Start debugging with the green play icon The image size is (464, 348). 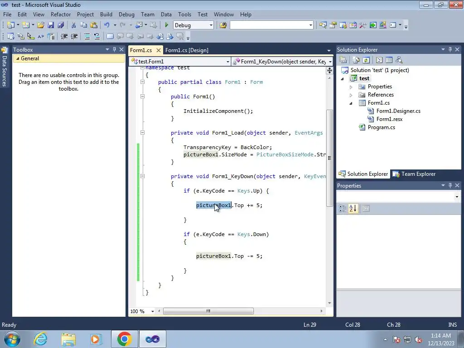[166, 25]
